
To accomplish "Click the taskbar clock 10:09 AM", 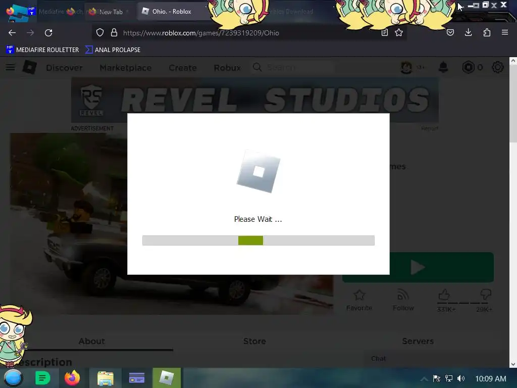I will (x=491, y=379).
